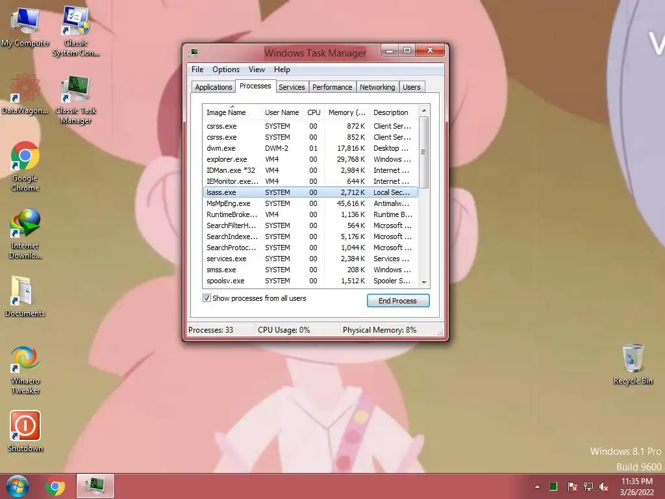Screen dimensions: 665x499
Task: Select the IEMonitor.exe process row
Action: [x=310, y=181]
